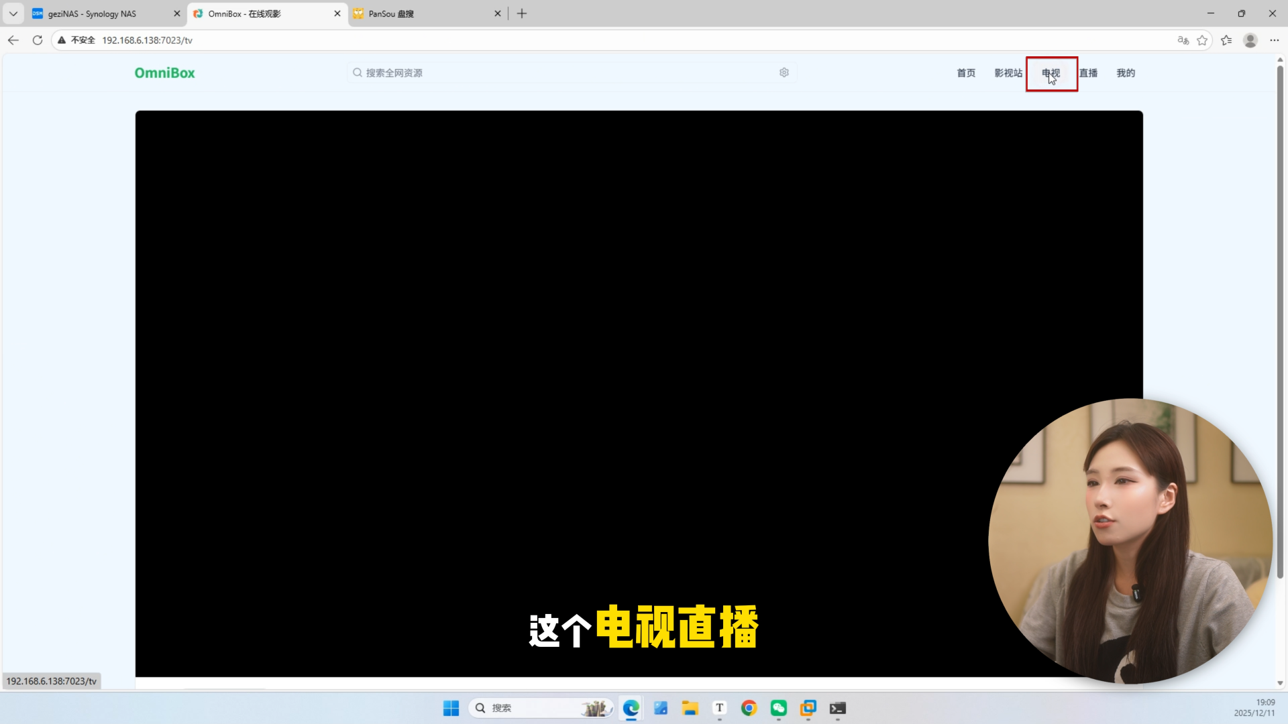Image resolution: width=1288 pixels, height=724 pixels.
Task: Open browser profile avatar
Action: pyautogui.click(x=1250, y=40)
